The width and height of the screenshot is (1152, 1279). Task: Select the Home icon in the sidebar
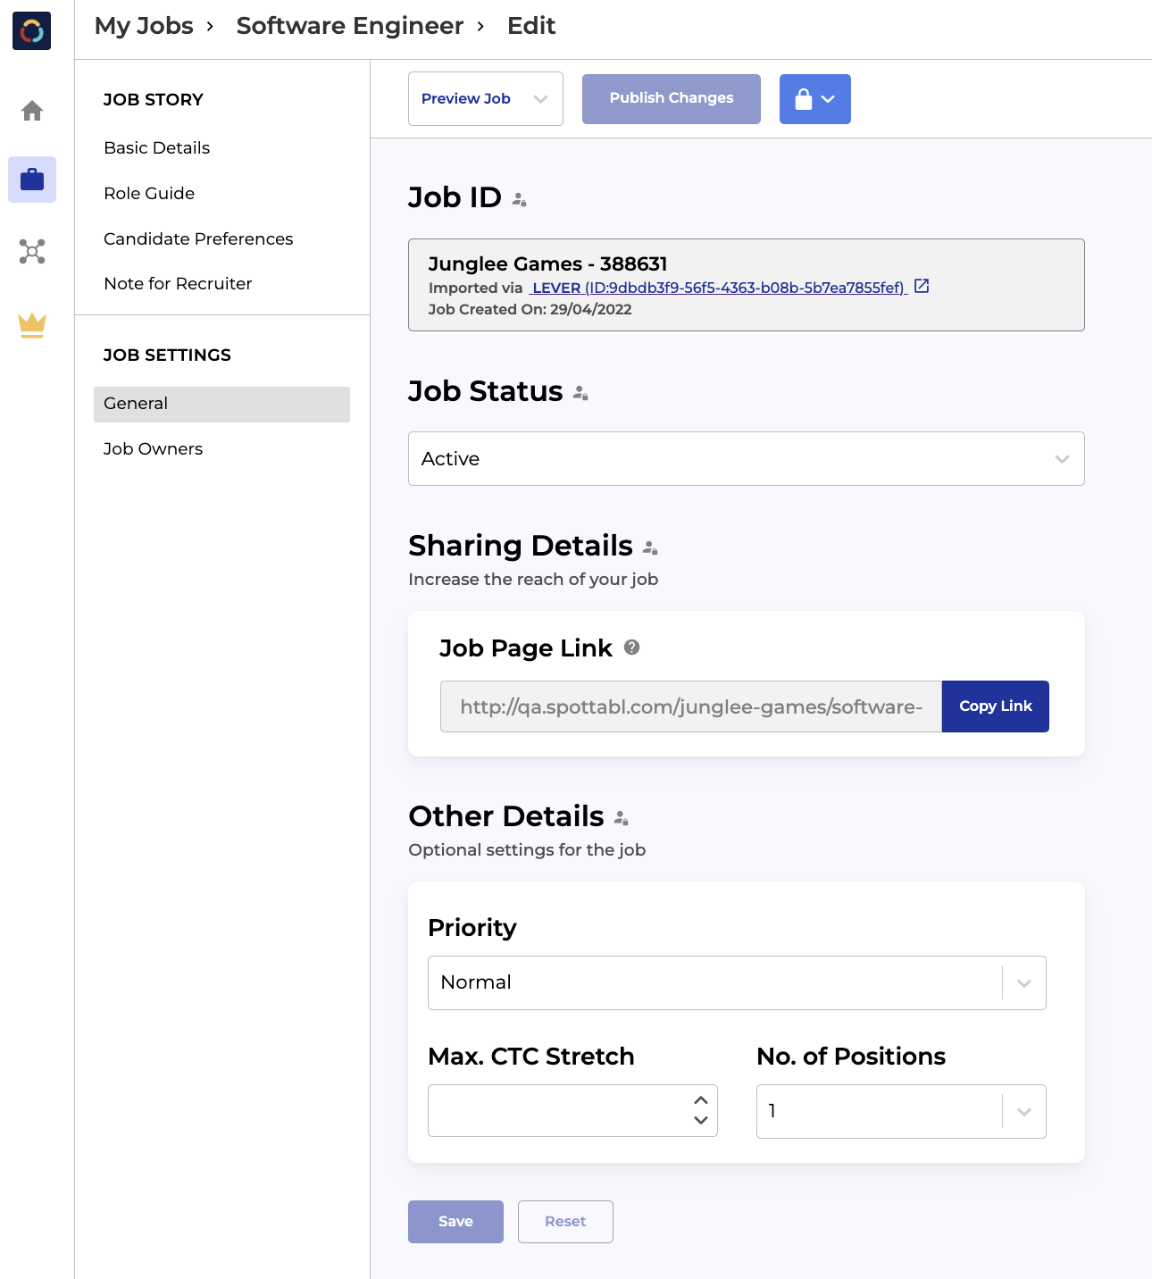31,109
